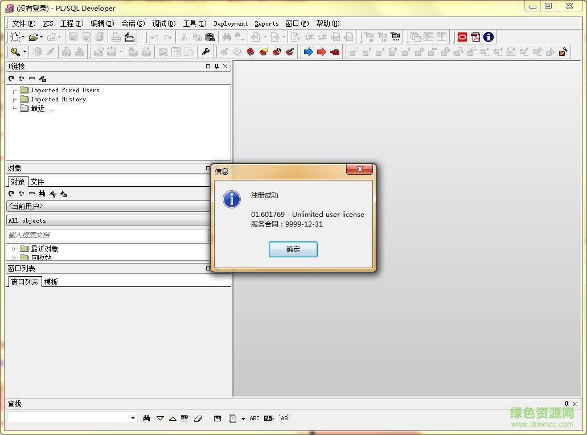This screenshot has width=587, height=435.
Task: Open the 工具 menu
Action: [194, 23]
